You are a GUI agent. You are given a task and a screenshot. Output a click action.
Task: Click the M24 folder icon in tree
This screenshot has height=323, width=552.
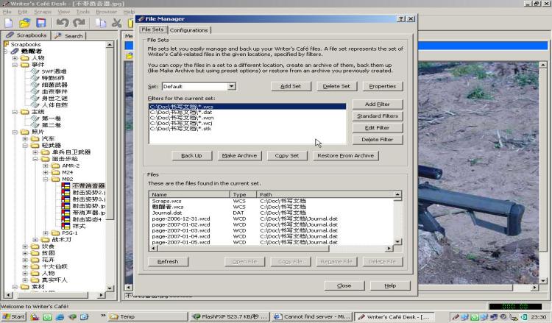(x=56, y=172)
